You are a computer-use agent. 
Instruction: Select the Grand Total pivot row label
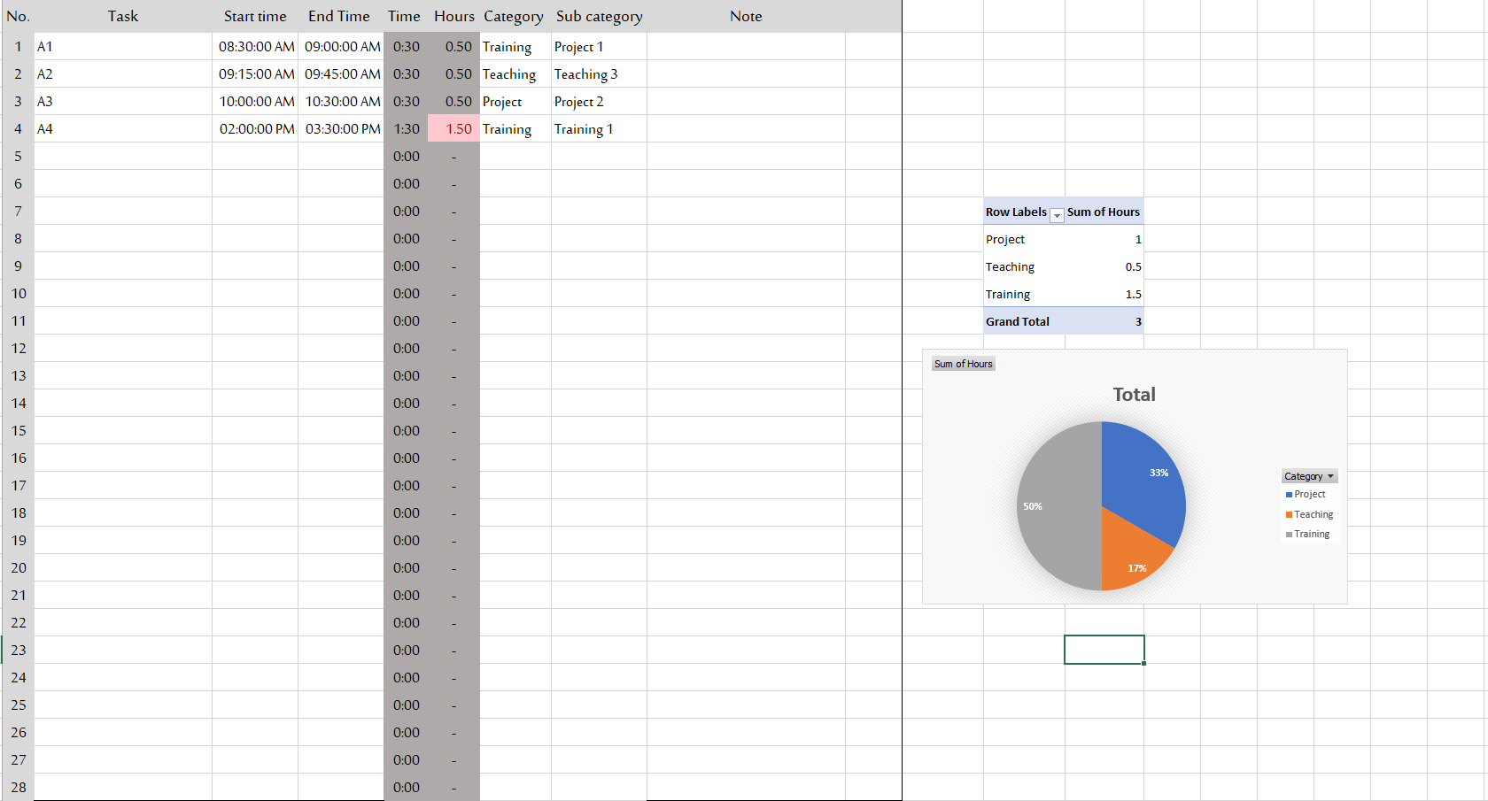(1018, 322)
